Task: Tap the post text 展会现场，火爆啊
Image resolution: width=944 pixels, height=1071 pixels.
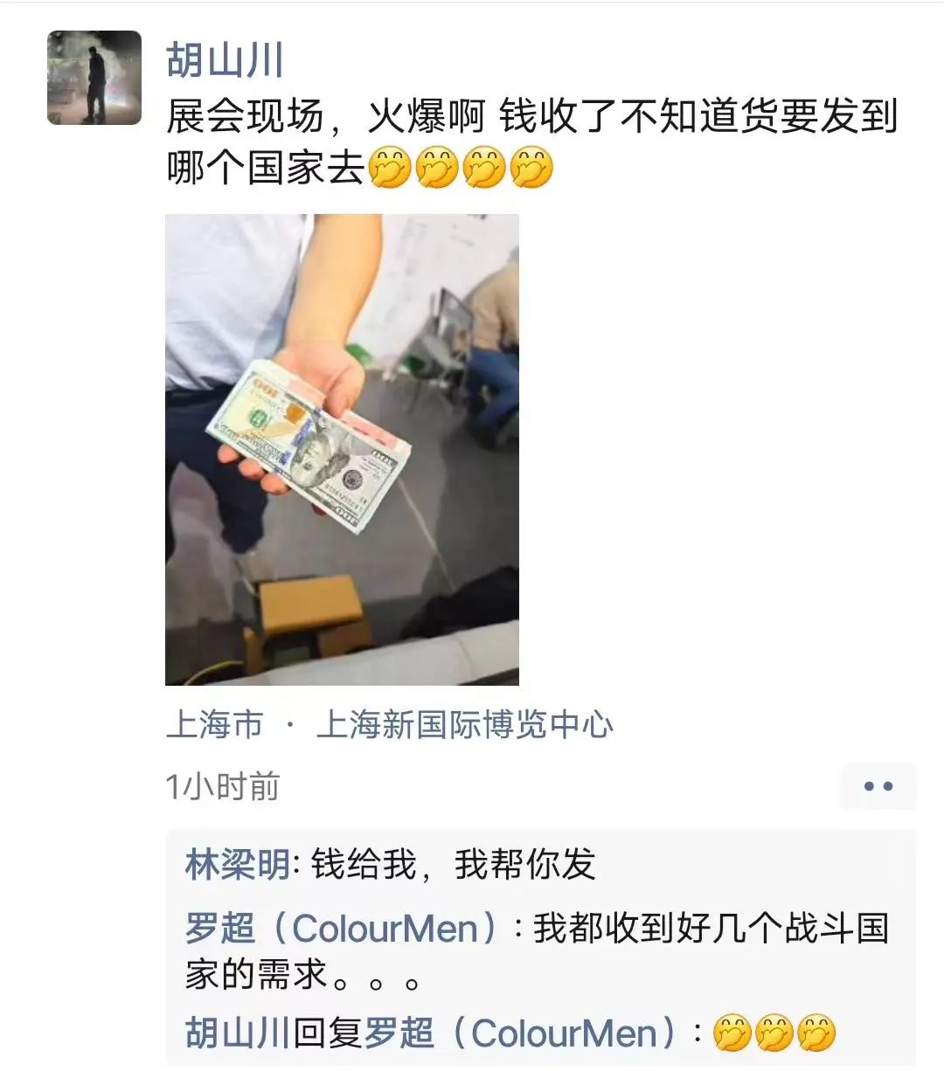Action: 325,116
